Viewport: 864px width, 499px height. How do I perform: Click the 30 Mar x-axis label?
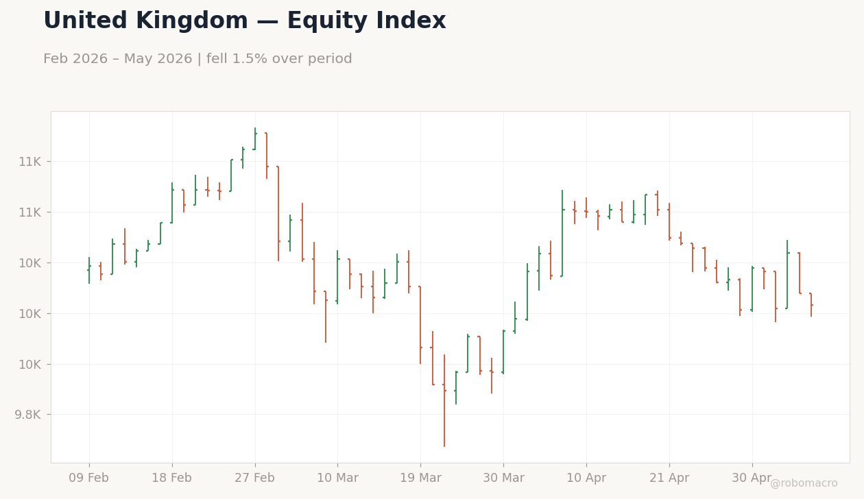point(503,478)
